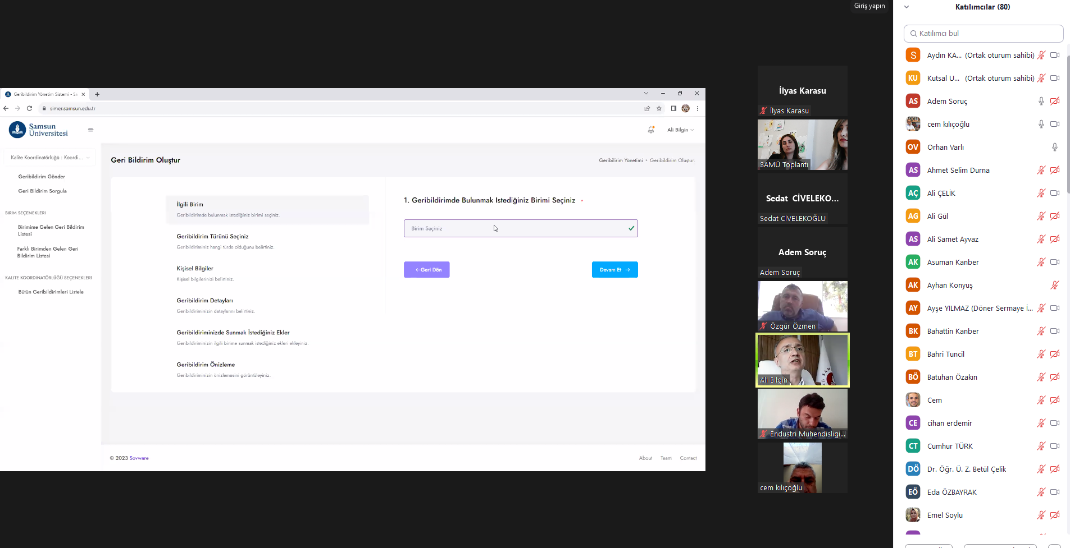Open Bütün Geribildirimleri Listele
Image resolution: width=1070 pixels, height=548 pixels.
(x=51, y=292)
